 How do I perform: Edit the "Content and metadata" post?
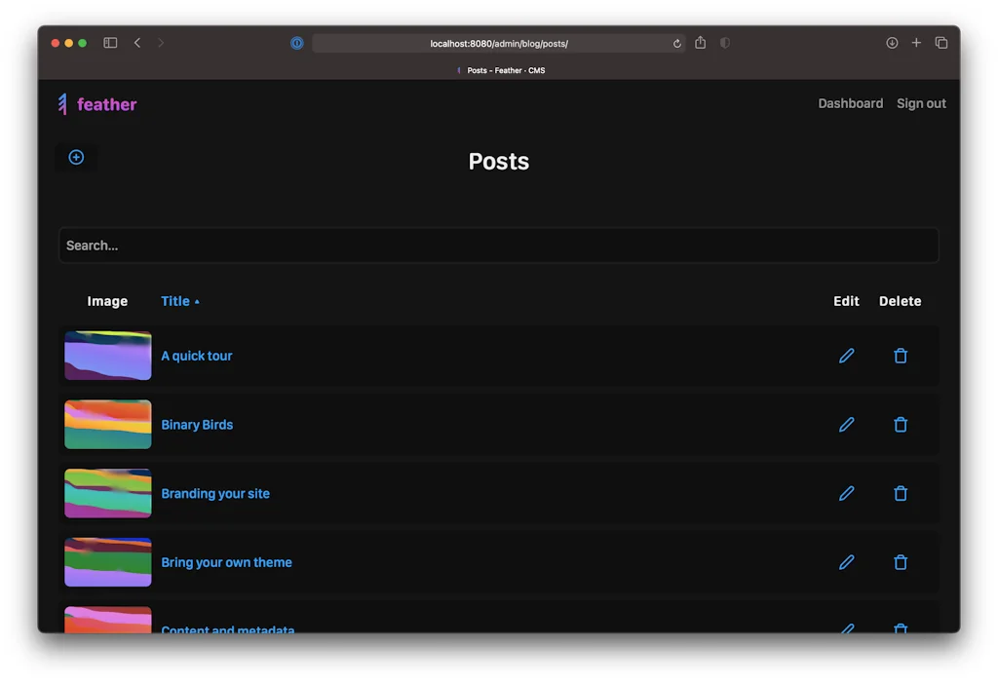pos(846,630)
